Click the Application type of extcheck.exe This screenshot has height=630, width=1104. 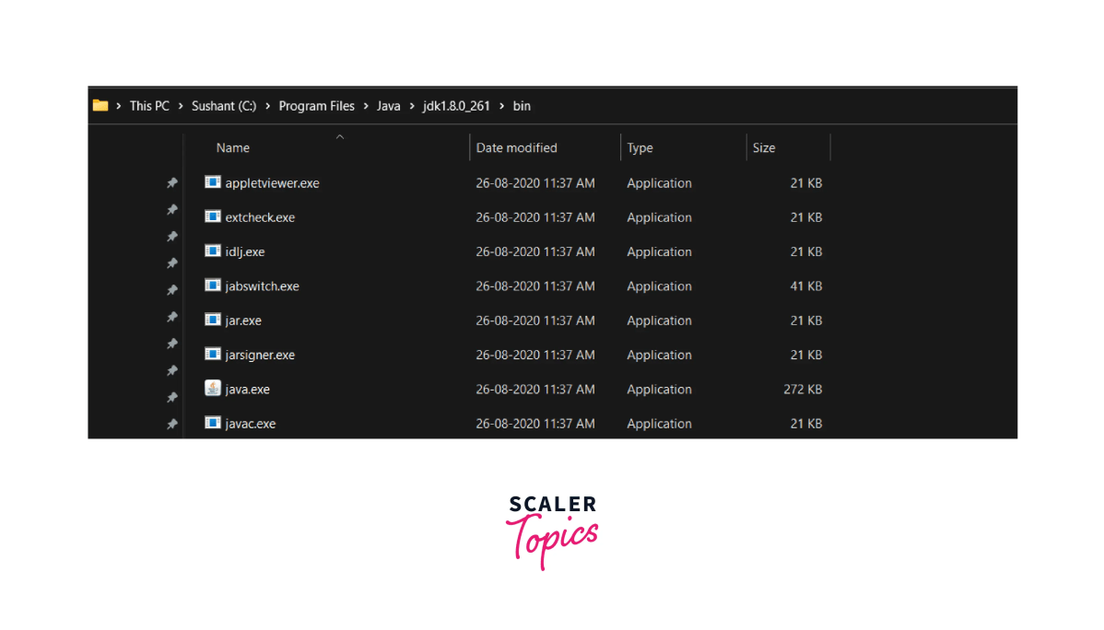659,217
